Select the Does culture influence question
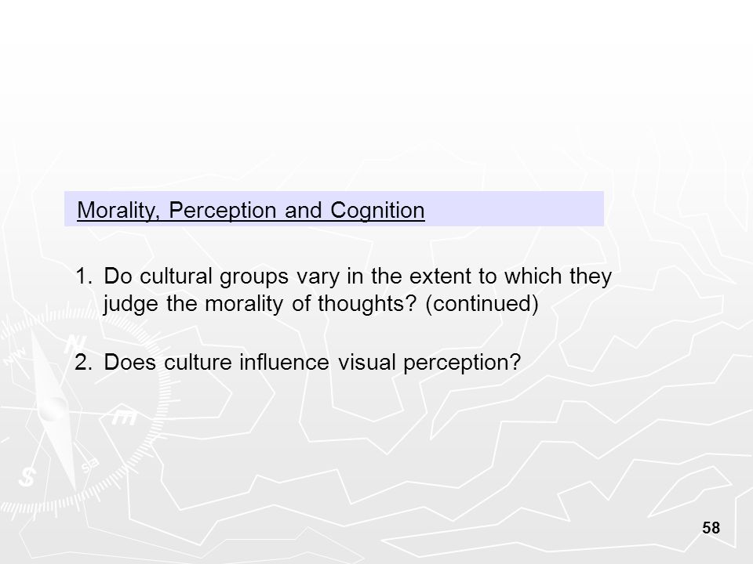The width and height of the screenshot is (753, 564). click(x=312, y=362)
